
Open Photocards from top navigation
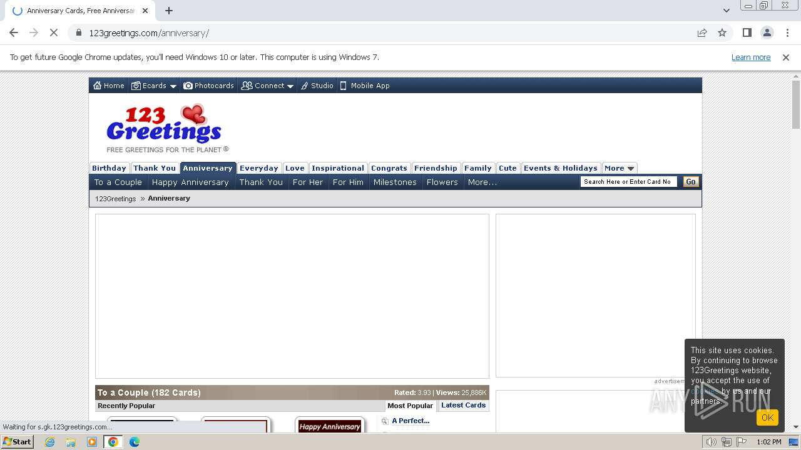tap(208, 86)
